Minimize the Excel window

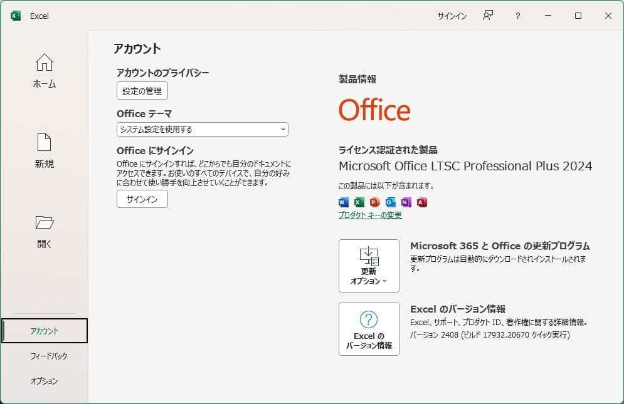(x=548, y=16)
